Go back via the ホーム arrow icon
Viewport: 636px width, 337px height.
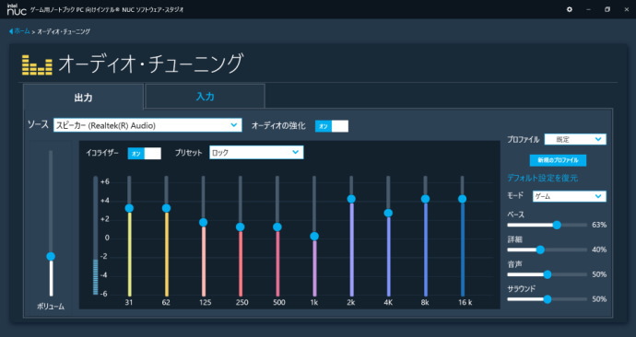tap(11, 31)
